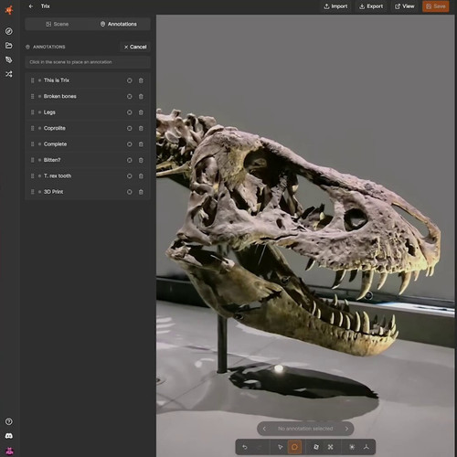Toggle the dot beside Legs annotation
457x457 pixels.
[39, 112]
